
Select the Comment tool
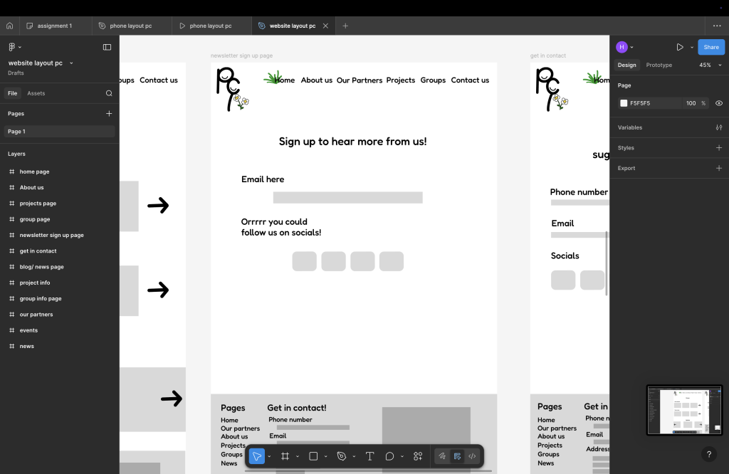pos(389,456)
